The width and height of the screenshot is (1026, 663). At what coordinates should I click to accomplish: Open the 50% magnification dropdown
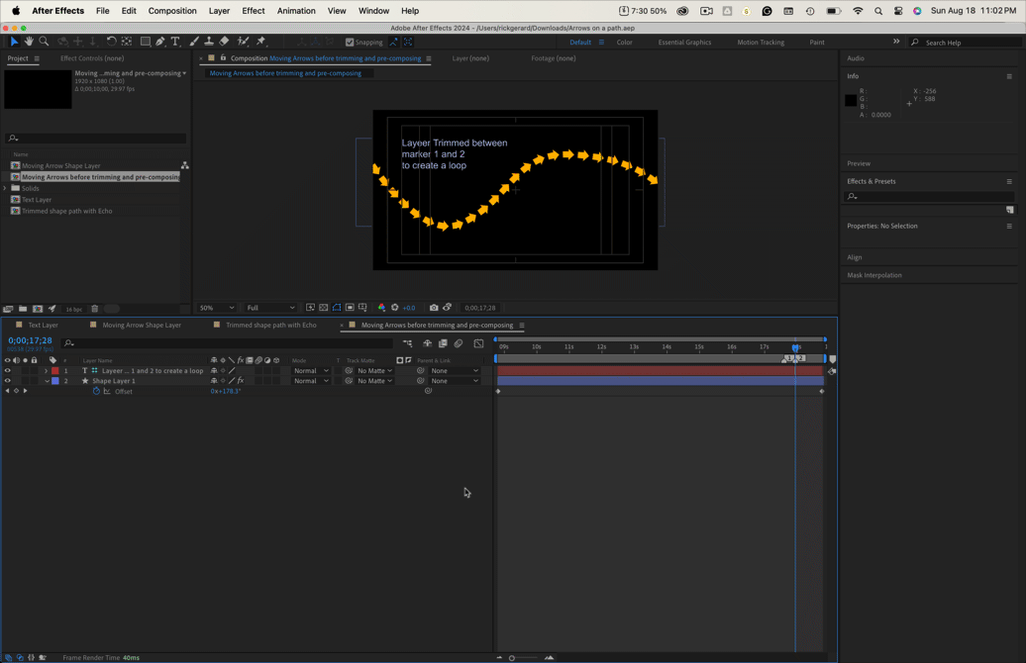pyautogui.click(x=217, y=308)
